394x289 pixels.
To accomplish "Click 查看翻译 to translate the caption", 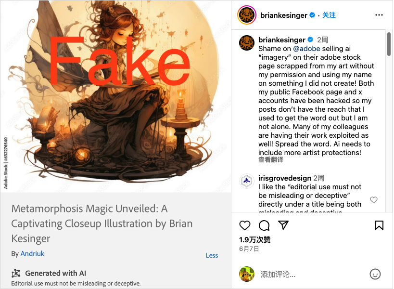I will click(x=271, y=160).
